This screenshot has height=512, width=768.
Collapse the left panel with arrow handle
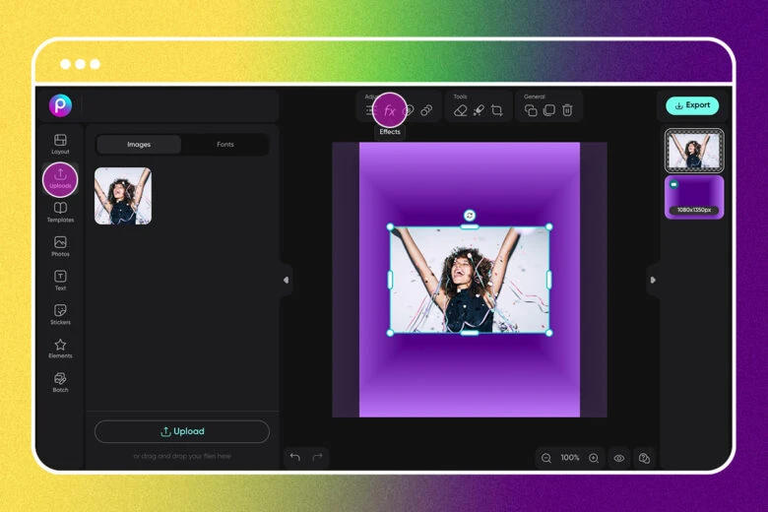point(286,280)
